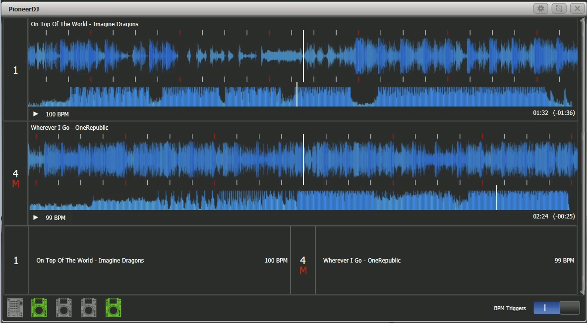587x323 pixels.
Task: Select deck 4 master label beside waveform
Action: [15, 178]
